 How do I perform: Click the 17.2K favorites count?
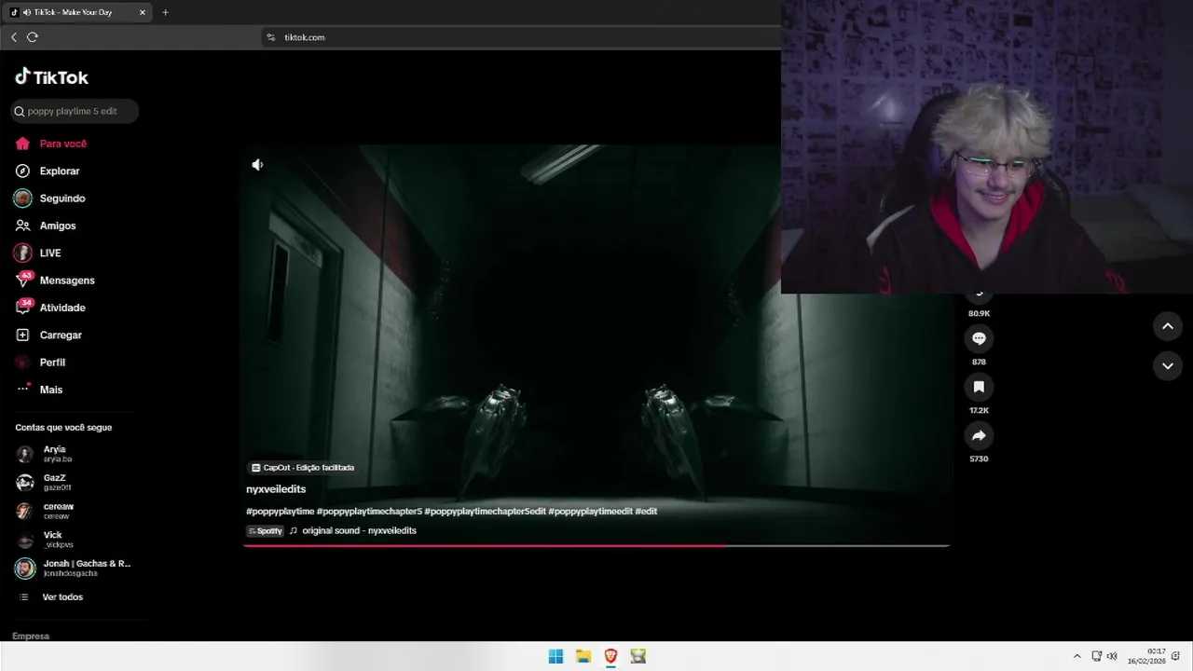(979, 410)
